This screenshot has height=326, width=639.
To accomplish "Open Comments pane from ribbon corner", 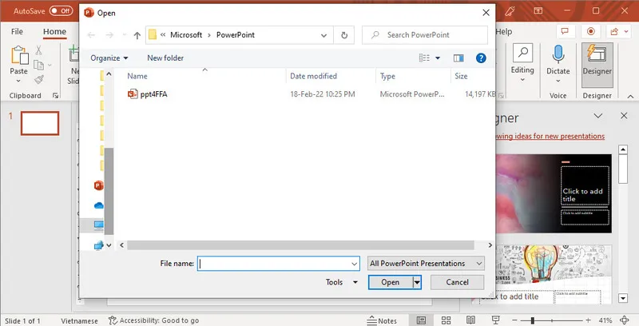I will (x=565, y=32).
